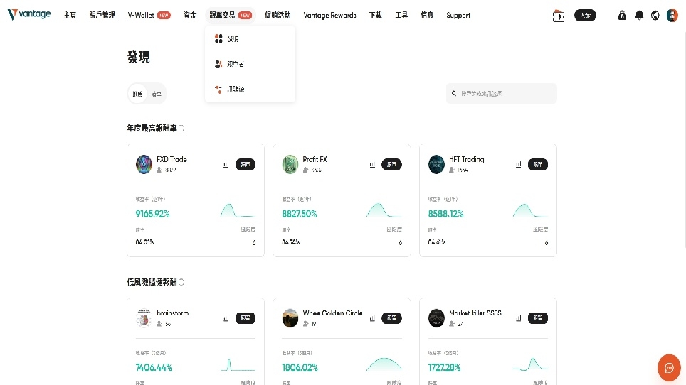Open bar chart icon on Whee Golden Circle card
Screen dimensions: 686x385
[x=372, y=318]
